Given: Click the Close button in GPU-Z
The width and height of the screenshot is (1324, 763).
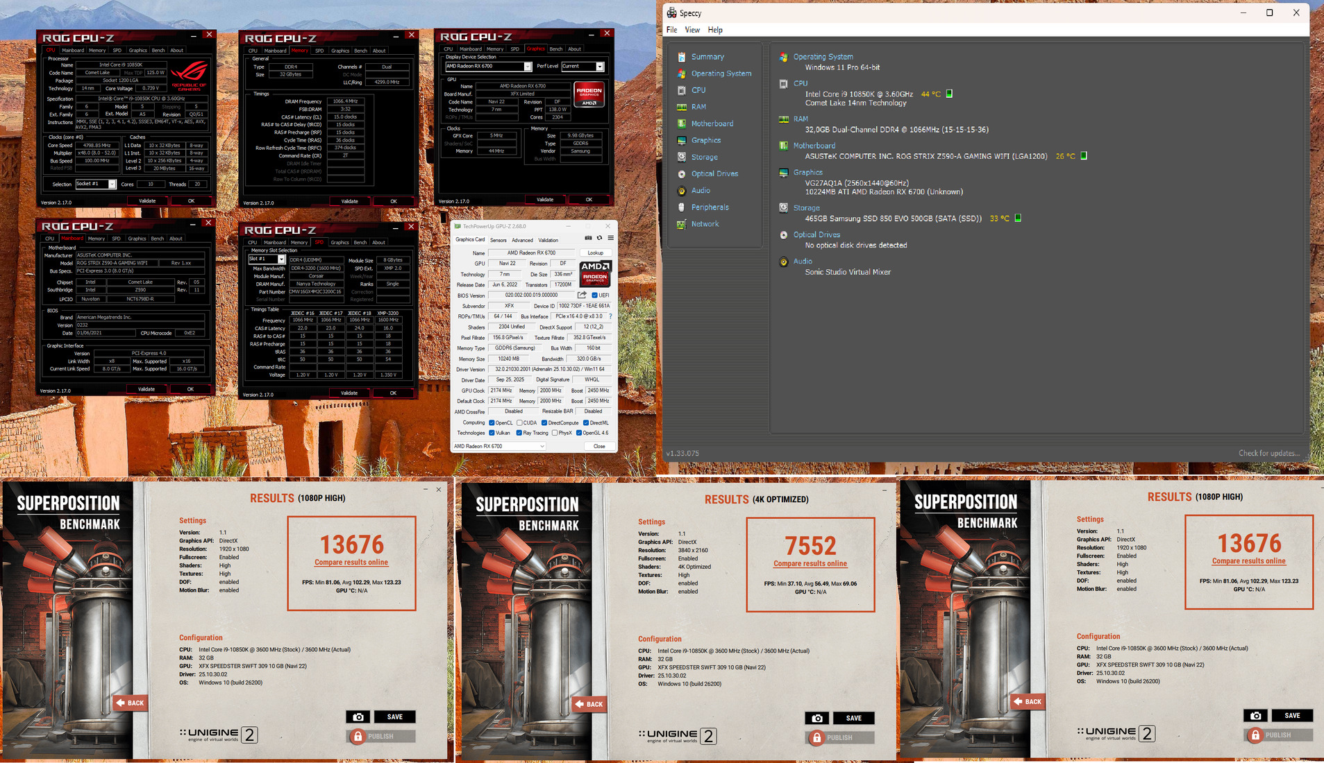Looking at the screenshot, I should (x=599, y=447).
